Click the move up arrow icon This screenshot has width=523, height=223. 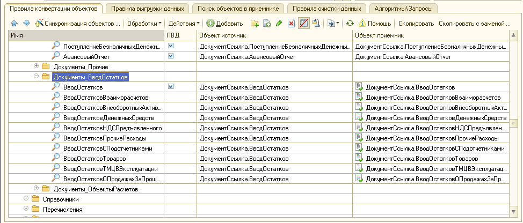[14, 24]
